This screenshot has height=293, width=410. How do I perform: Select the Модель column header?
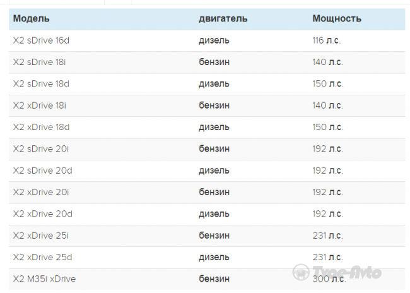coord(31,18)
